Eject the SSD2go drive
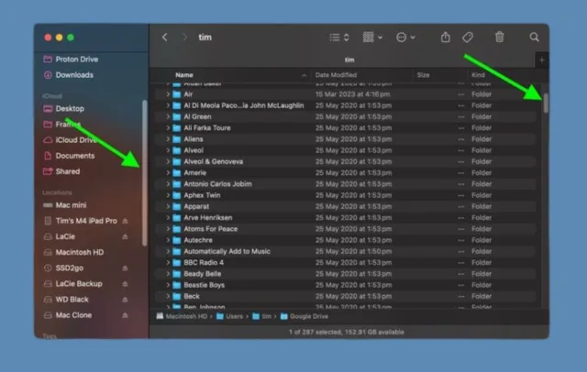This screenshot has width=587, height=372. (x=126, y=268)
